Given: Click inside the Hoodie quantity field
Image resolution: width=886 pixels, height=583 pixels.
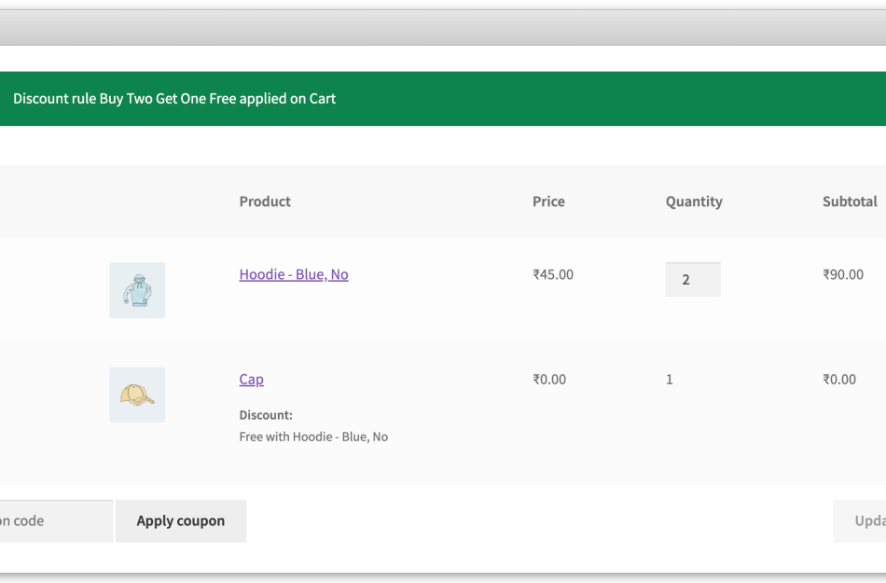Looking at the screenshot, I should click(693, 279).
